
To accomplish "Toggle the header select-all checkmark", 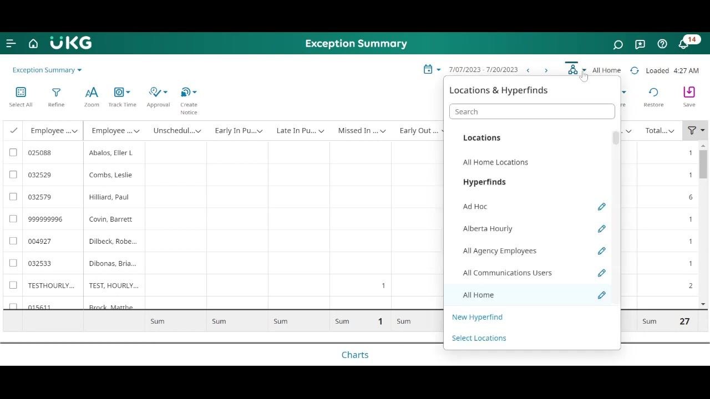I will pyautogui.click(x=13, y=130).
